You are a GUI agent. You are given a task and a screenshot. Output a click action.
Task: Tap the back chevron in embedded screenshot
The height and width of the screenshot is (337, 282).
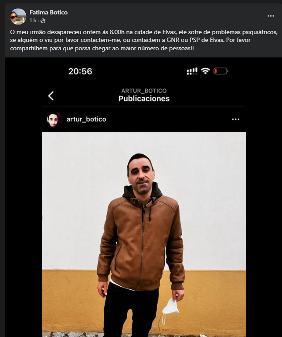click(x=51, y=96)
